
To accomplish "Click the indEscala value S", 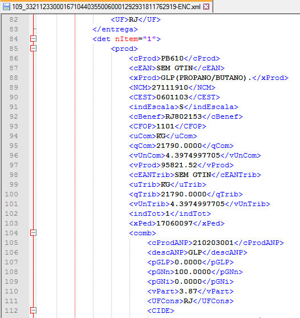I will coord(181,107).
